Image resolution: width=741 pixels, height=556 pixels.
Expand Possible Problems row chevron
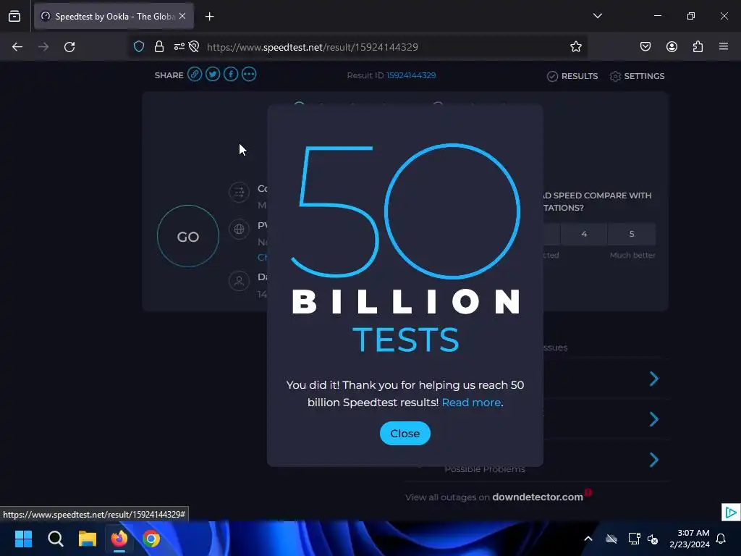[654, 460]
